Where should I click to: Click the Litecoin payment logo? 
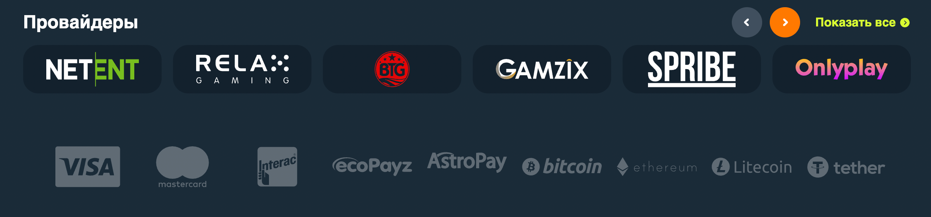click(x=752, y=167)
